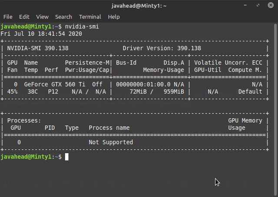Open the File menu
Viewport: 278px width, 197px height.
[8, 16]
